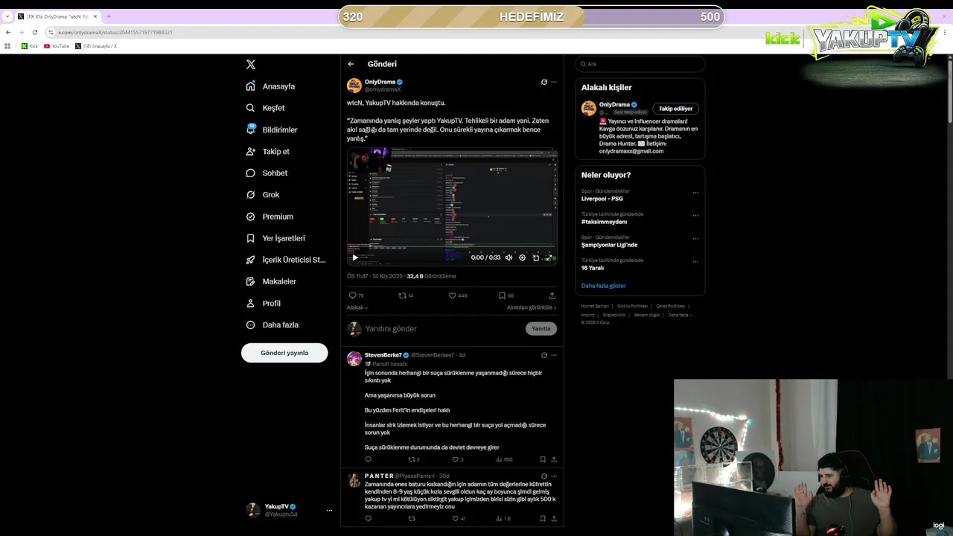More options for #taksimmeydanı trend
953x536 pixels.
[695, 215]
